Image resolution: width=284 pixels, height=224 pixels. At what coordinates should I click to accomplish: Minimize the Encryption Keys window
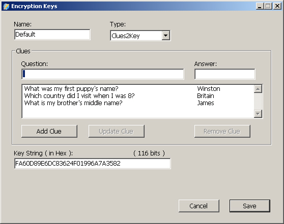(260, 6)
